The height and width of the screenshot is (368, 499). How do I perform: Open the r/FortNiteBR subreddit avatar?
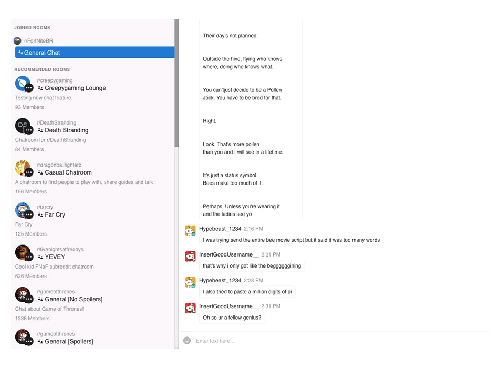tap(17, 41)
